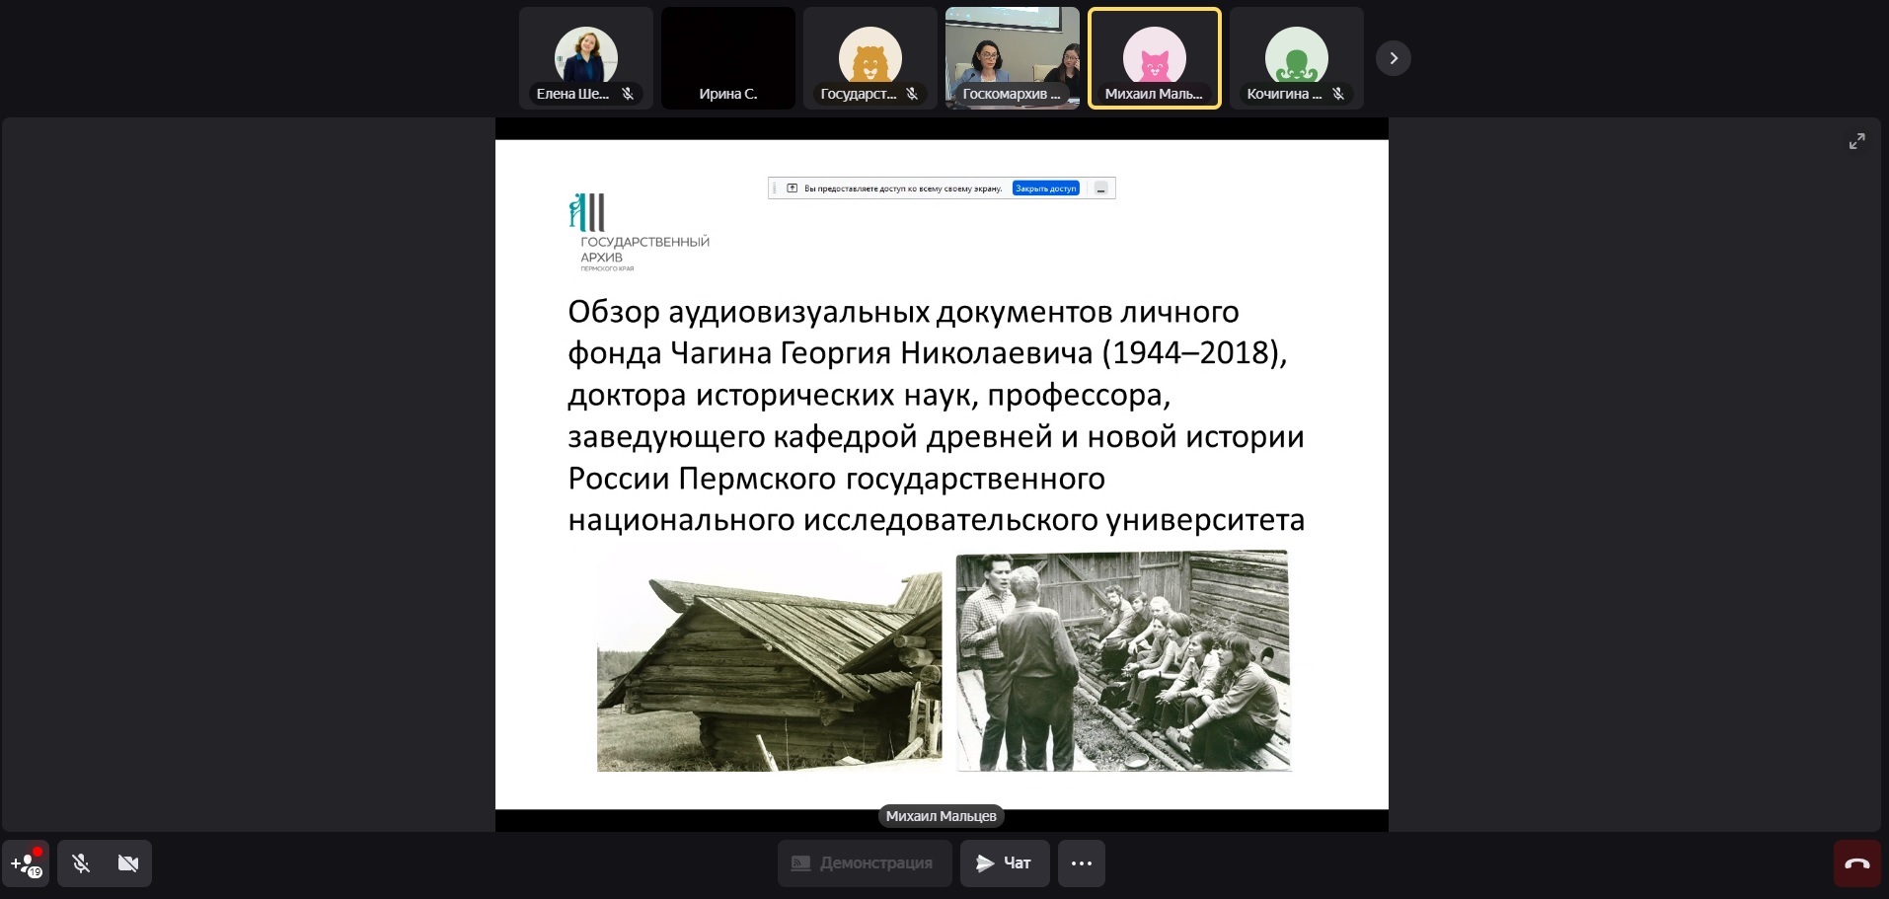Click the Закрыть доступ button on slide
Image resolution: width=1889 pixels, height=899 pixels.
1045,188
